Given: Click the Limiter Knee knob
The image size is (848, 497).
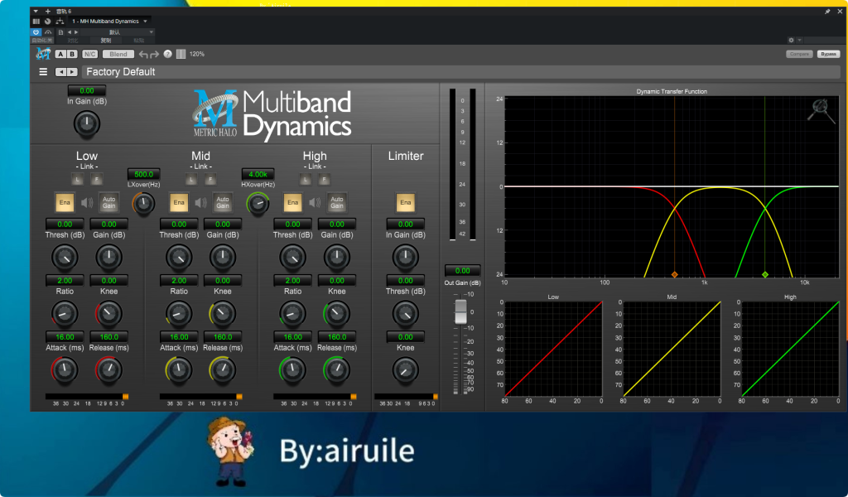Looking at the screenshot, I should click(x=406, y=370).
